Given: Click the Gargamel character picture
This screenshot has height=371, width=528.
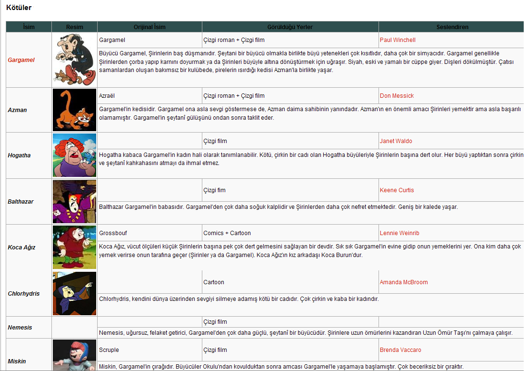Looking at the screenshot, I should [74, 60].
